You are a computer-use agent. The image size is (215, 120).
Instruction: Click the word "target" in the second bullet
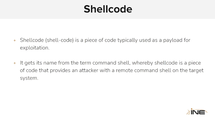(196, 70)
